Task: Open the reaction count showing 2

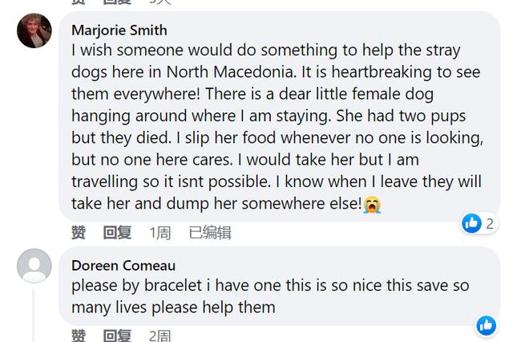Action: tap(489, 222)
